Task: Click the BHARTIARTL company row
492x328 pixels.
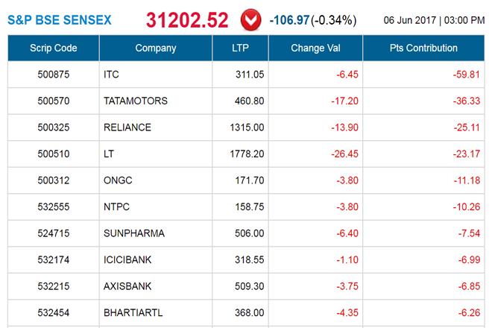Action: 136,312
